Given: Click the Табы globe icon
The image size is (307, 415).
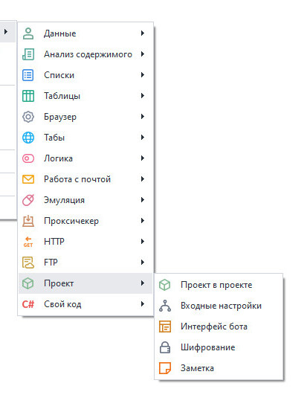Looking at the screenshot, I should point(28,138).
